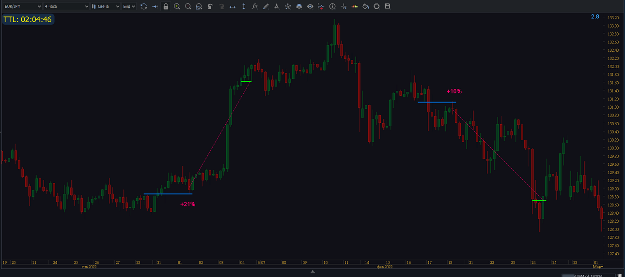This screenshot has height=277, width=625.
Task: Open the layers stack icon
Action: [299, 6]
